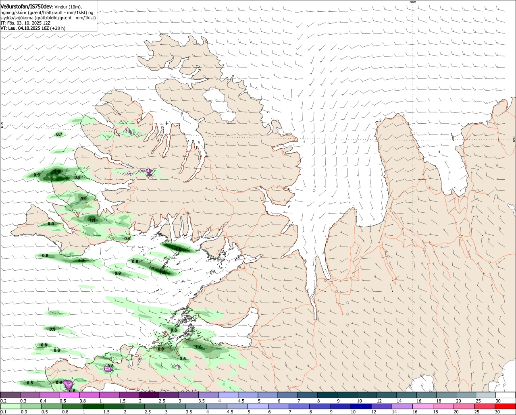Image resolution: width=516 pixels, height=415 pixels.
Task: Click the 'IT: Fös. 03. 10. 2025 12Z' line
Action: click(x=25, y=23)
